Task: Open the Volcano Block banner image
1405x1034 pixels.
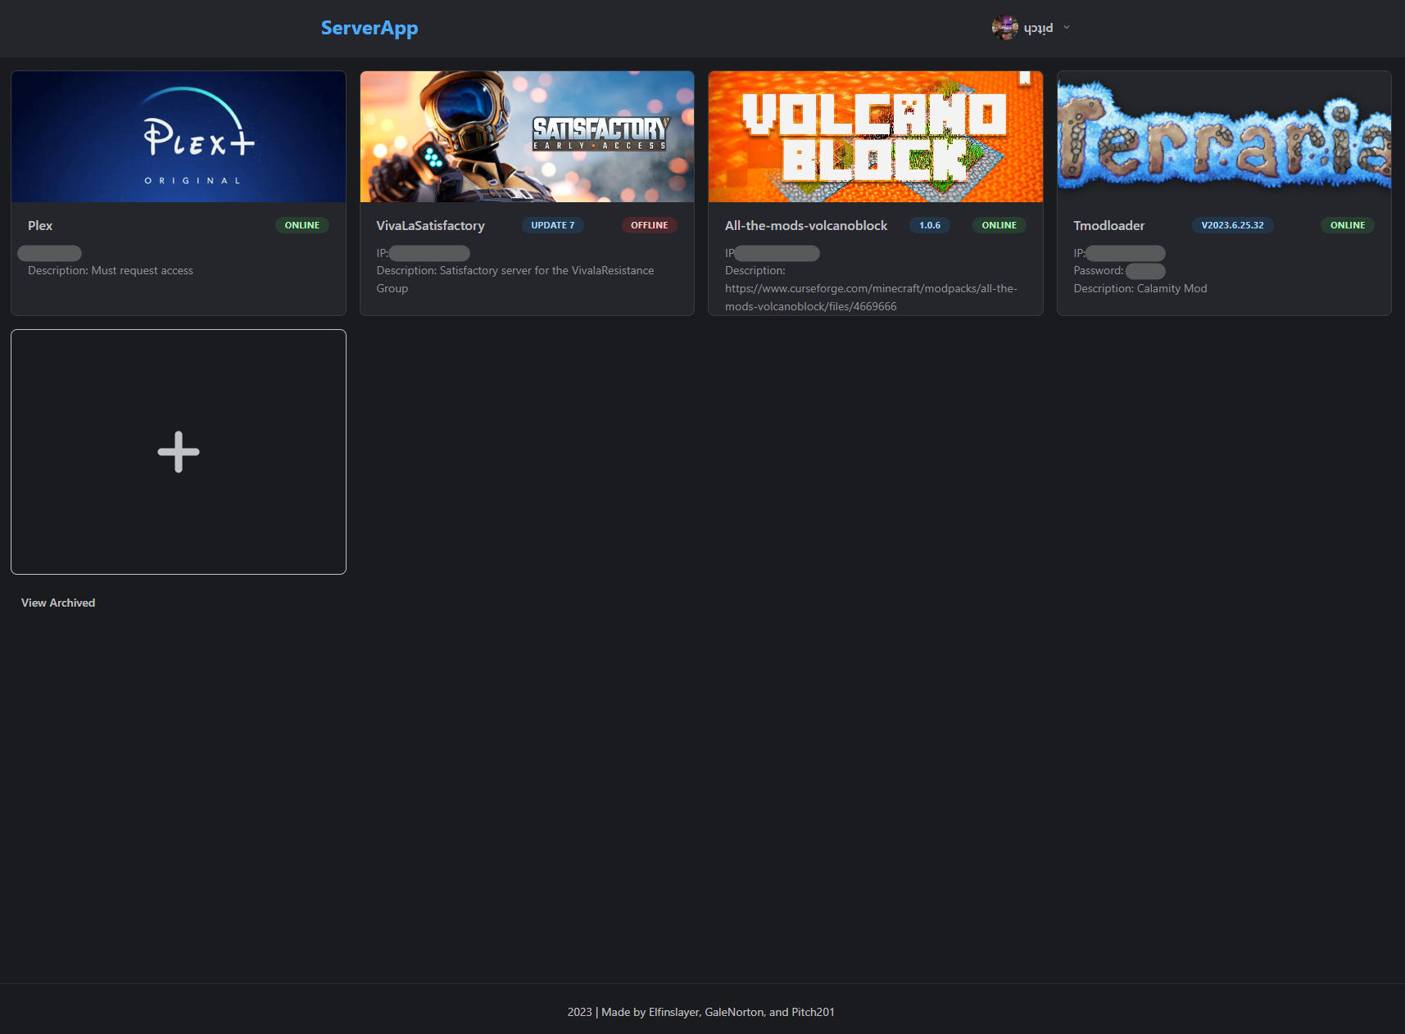Action: 876,137
